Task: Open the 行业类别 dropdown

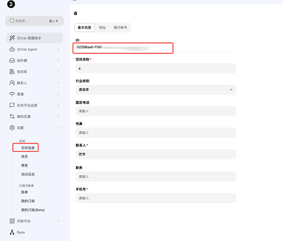Action: [x=156, y=90]
